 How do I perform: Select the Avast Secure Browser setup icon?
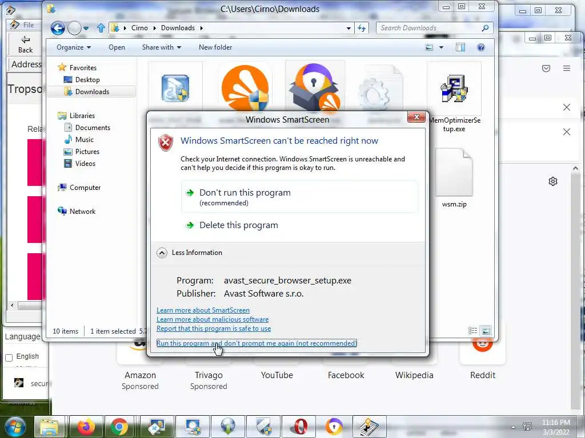click(315, 87)
